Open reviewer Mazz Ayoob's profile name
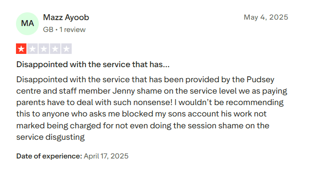Screen dimensions: 321x169 66,18
